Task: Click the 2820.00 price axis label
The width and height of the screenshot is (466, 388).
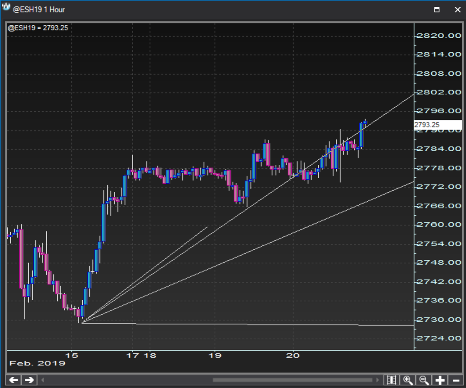Action: tap(439, 36)
